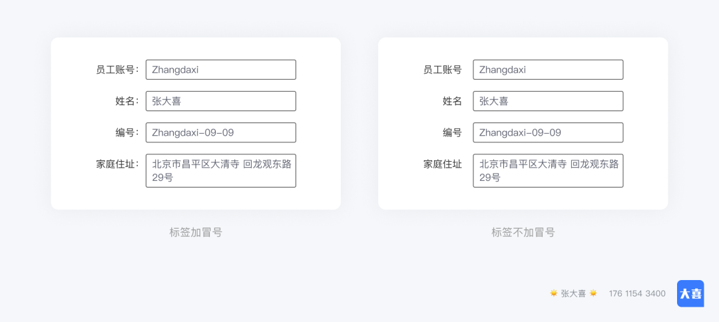The height and width of the screenshot is (322, 719).
Task: Click the 标签加冒号 caption
Action: pyautogui.click(x=196, y=233)
